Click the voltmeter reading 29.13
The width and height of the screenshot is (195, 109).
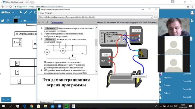click(137, 31)
